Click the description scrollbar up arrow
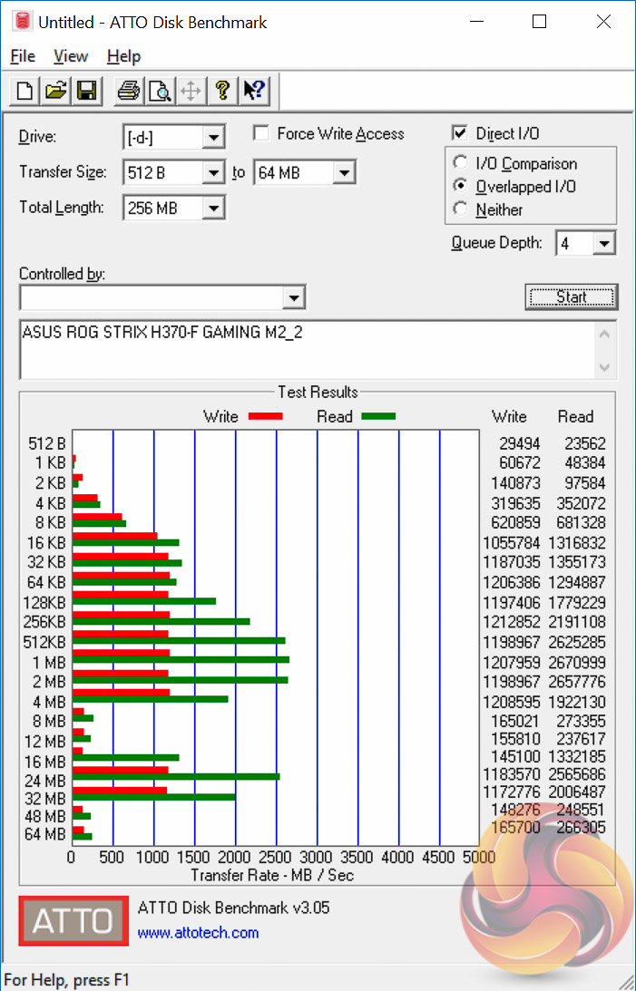Image resolution: width=636 pixels, height=991 pixels. (603, 335)
